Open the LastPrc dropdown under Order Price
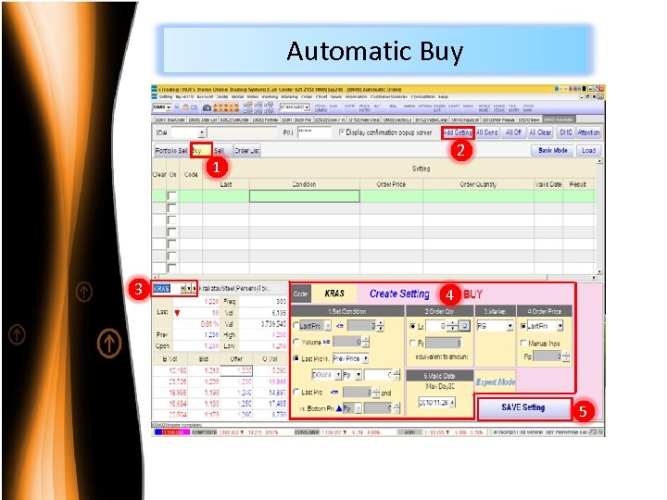Screen dimensions: 667x500 [560, 326]
